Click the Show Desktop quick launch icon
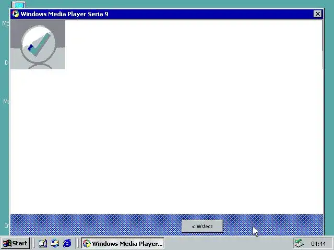334x250 pixels. [43, 243]
